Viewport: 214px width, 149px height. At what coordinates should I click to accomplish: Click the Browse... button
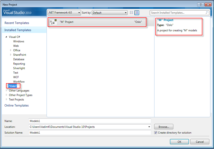pyautogui.click(x=164, y=127)
